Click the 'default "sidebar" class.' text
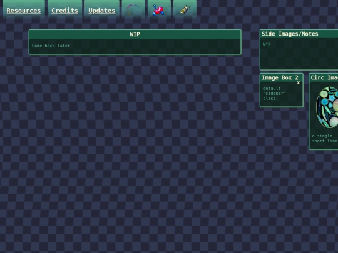The image size is (338, 253). click(274, 93)
